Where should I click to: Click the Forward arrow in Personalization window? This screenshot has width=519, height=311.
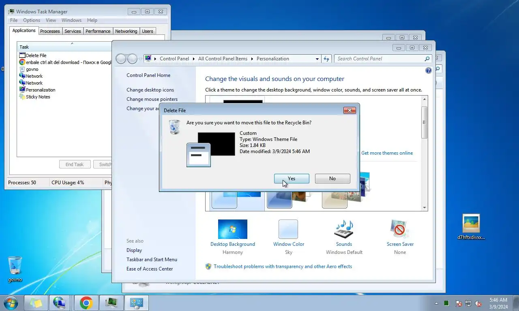coord(132,59)
